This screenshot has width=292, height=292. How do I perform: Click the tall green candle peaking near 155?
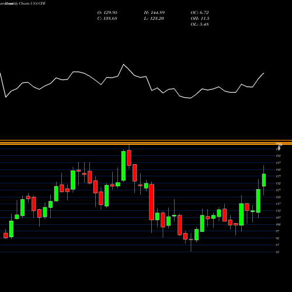(x=123, y=166)
